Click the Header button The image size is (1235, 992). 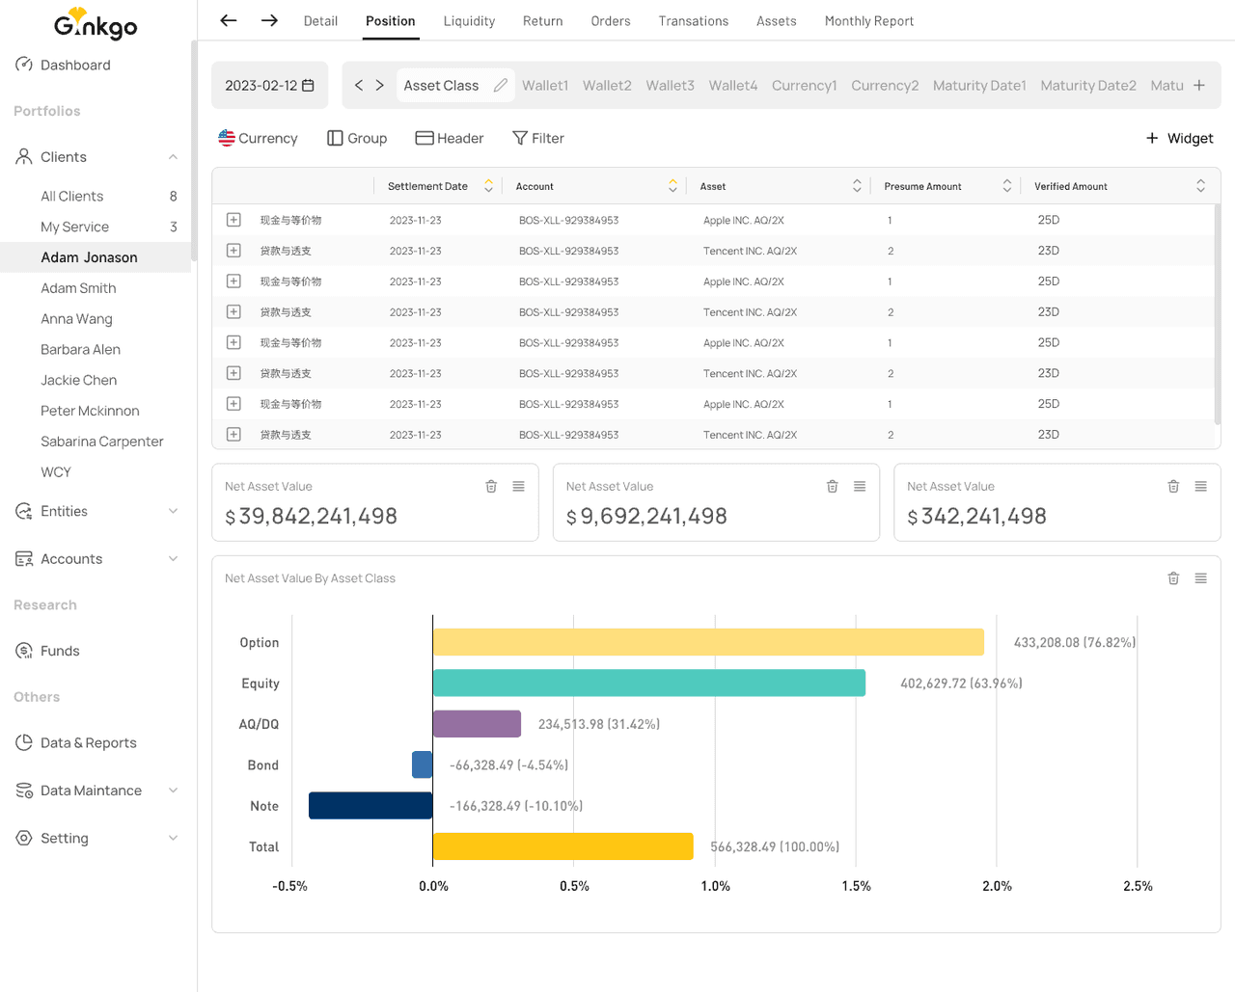coord(450,138)
